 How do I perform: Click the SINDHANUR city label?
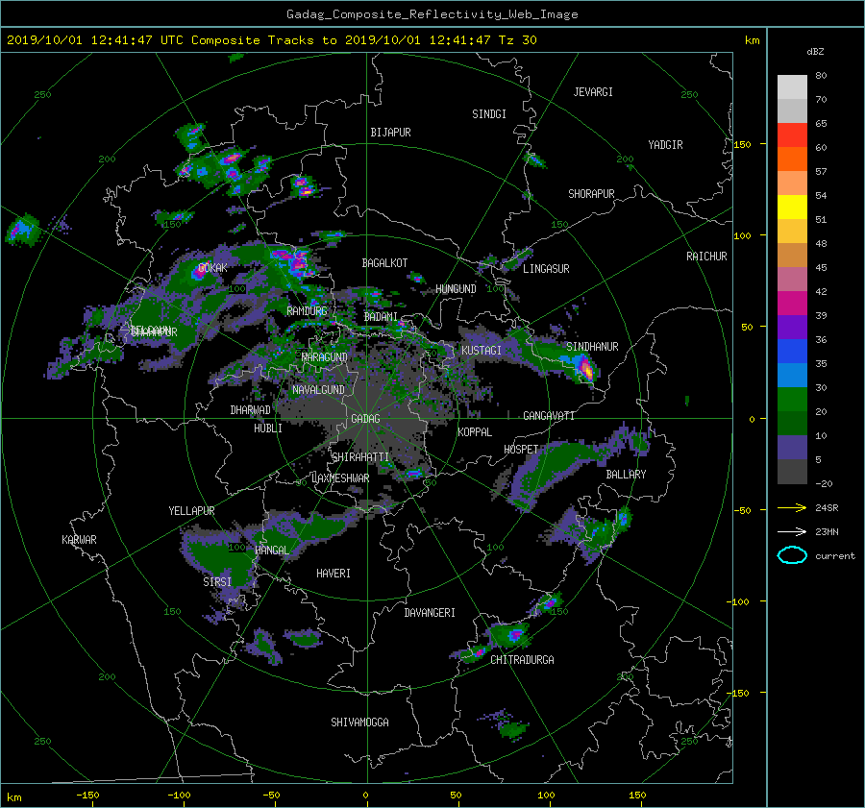tap(592, 347)
